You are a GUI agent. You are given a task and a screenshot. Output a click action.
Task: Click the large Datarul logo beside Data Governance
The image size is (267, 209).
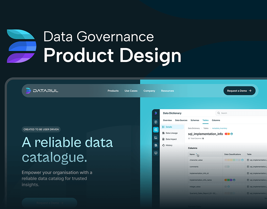click(x=21, y=46)
